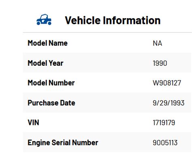Viewport: 192px width, 153px height.
Task: Click the VIN table row
Action: pyautogui.click(x=107, y=123)
